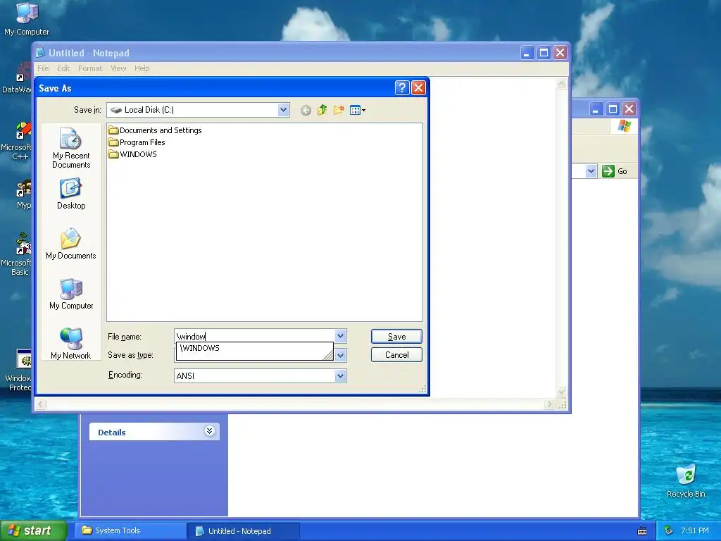This screenshot has width=721, height=541.
Task: Select Desktop in the places bar
Action: [71, 194]
